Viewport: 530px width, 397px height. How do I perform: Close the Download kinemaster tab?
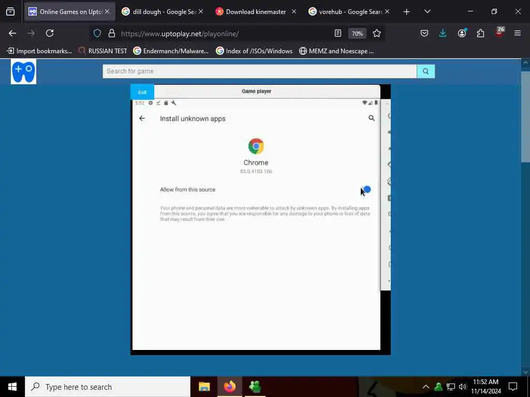[294, 11]
